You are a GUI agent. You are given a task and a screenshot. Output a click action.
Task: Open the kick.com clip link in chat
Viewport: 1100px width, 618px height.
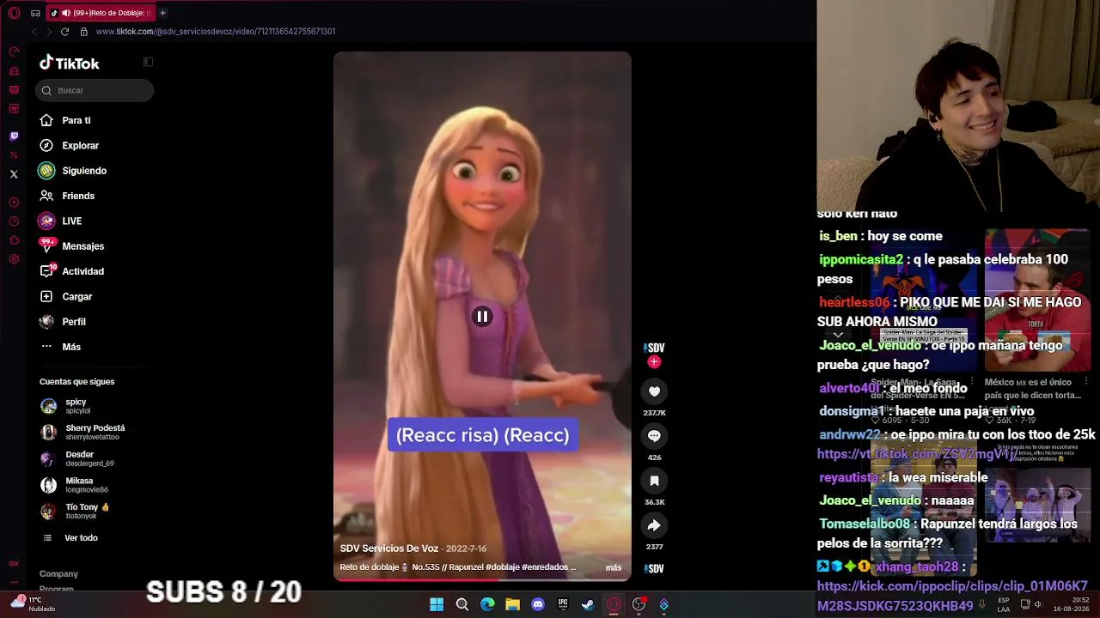[x=952, y=596]
